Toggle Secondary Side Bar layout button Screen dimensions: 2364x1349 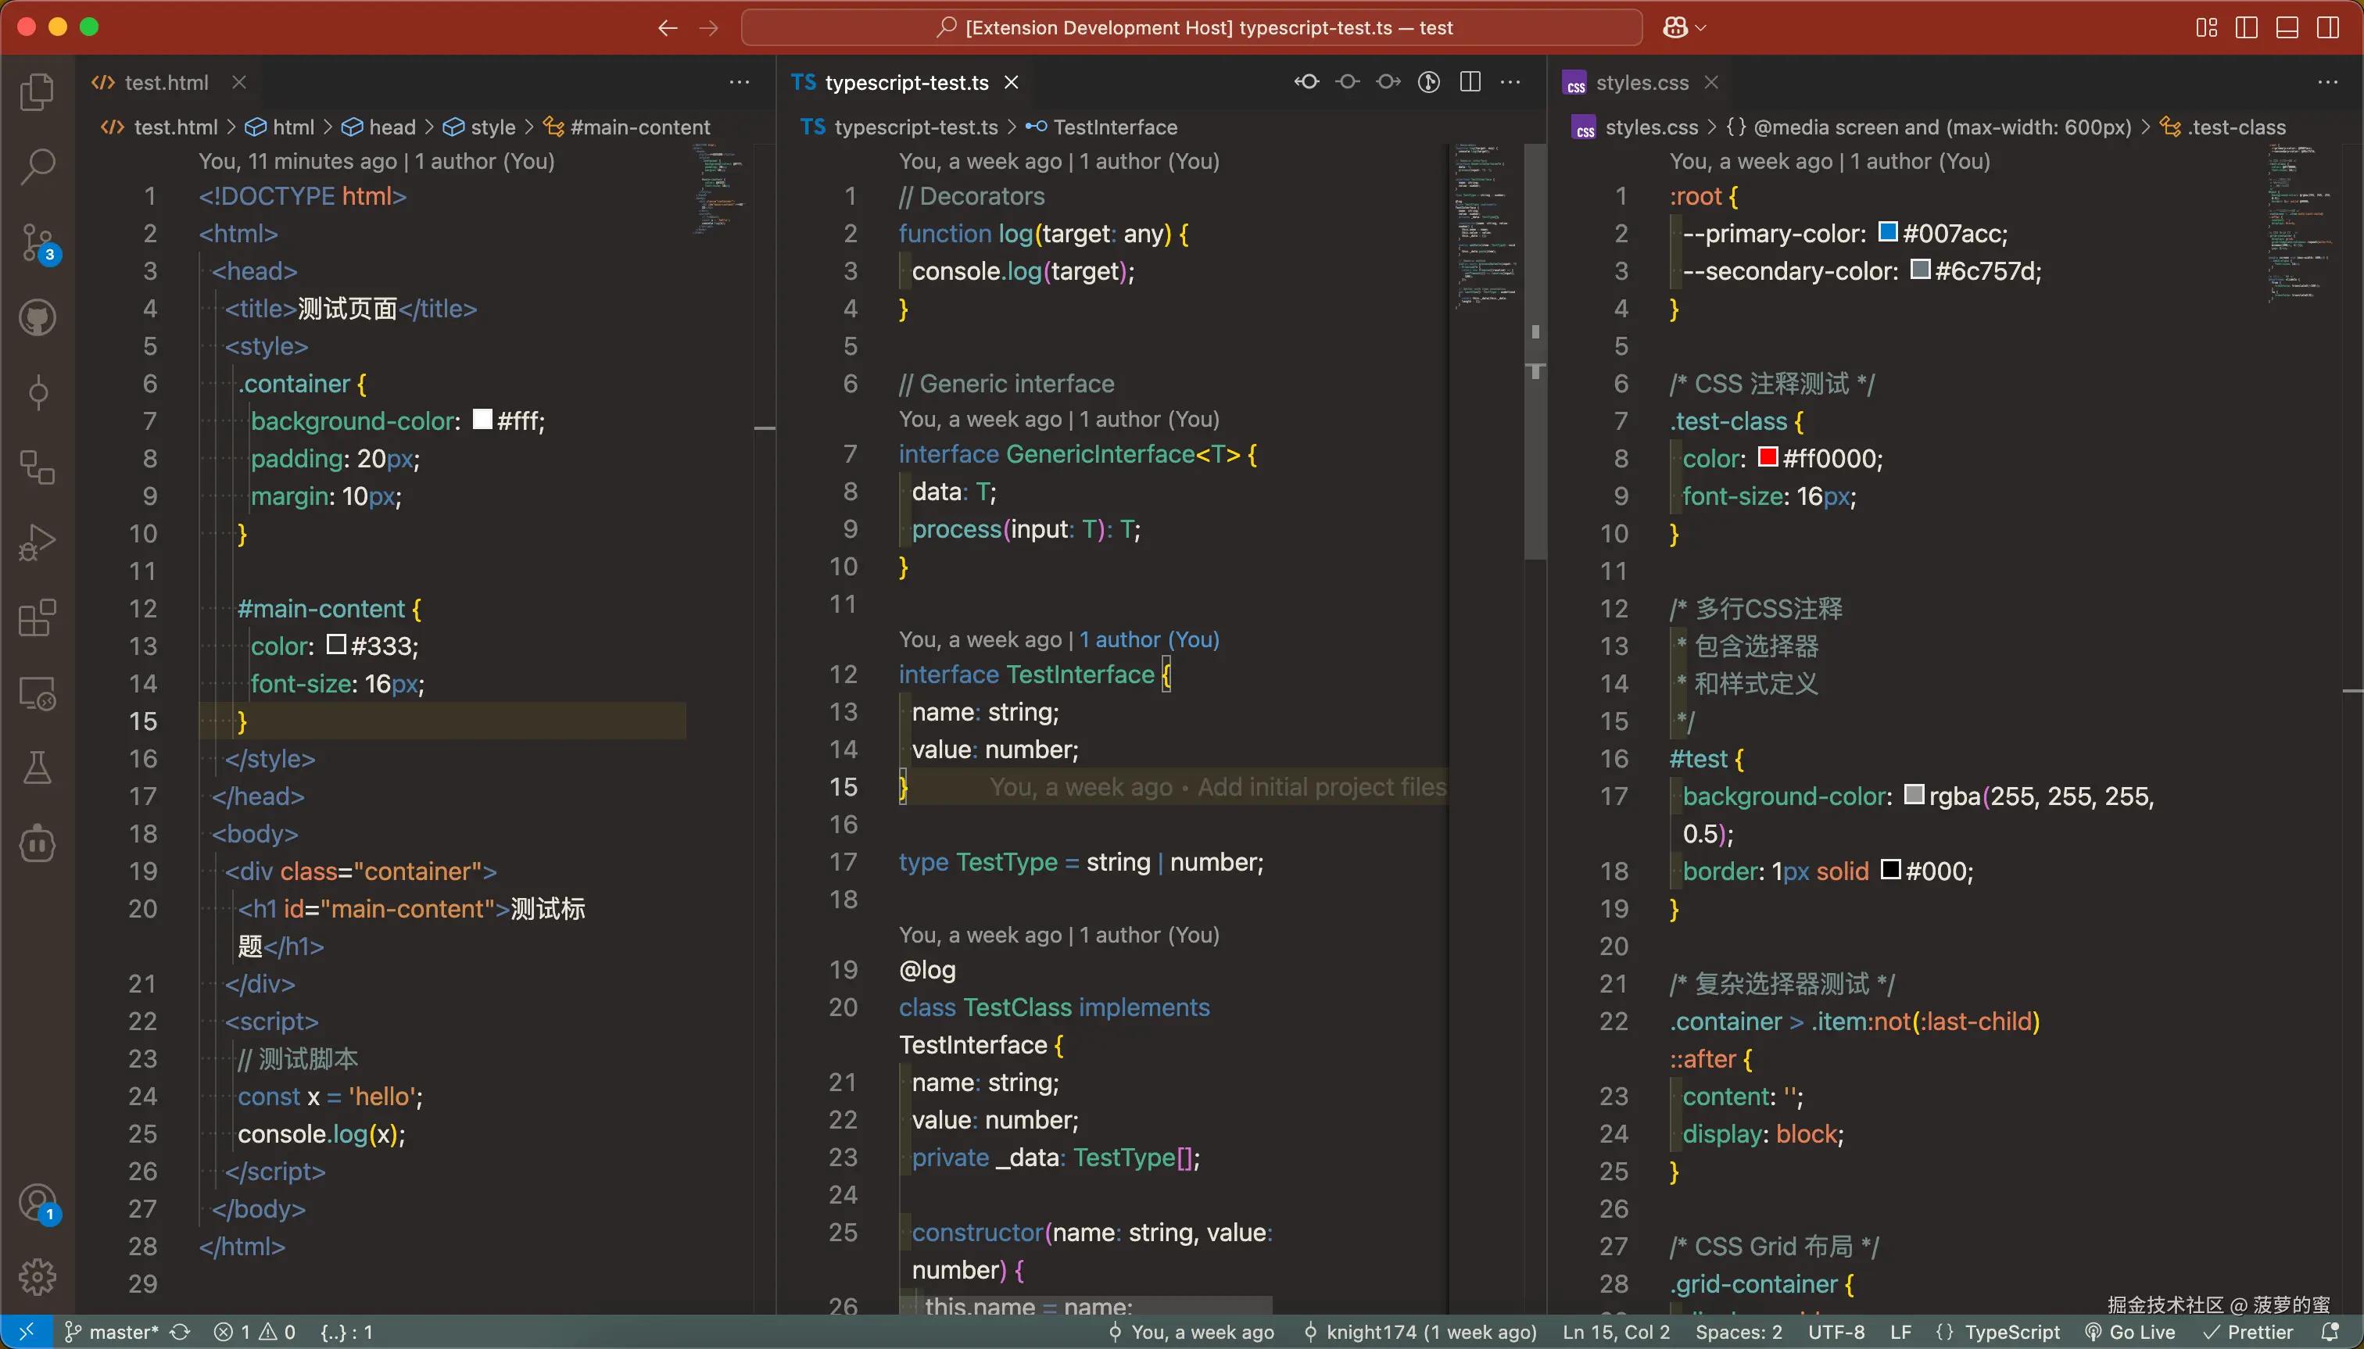2328,28
